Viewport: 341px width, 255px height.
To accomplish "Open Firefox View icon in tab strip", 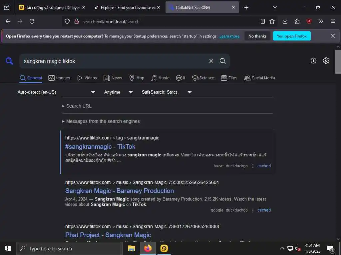I will point(7,7).
